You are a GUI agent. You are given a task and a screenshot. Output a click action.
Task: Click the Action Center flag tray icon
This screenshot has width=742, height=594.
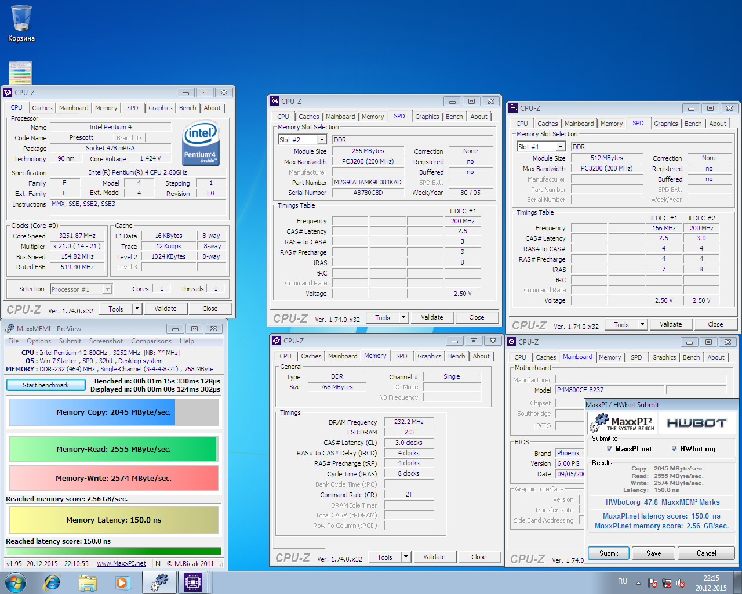point(653,583)
